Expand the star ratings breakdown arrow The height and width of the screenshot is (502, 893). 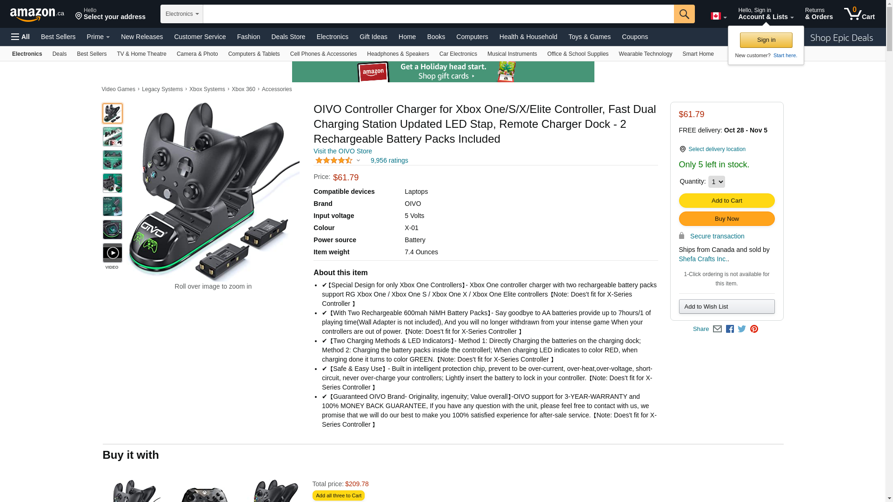point(358,160)
